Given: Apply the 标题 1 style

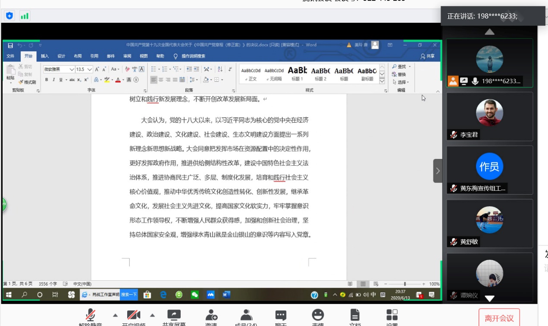Looking at the screenshot, I should click(x=297, y=74).
